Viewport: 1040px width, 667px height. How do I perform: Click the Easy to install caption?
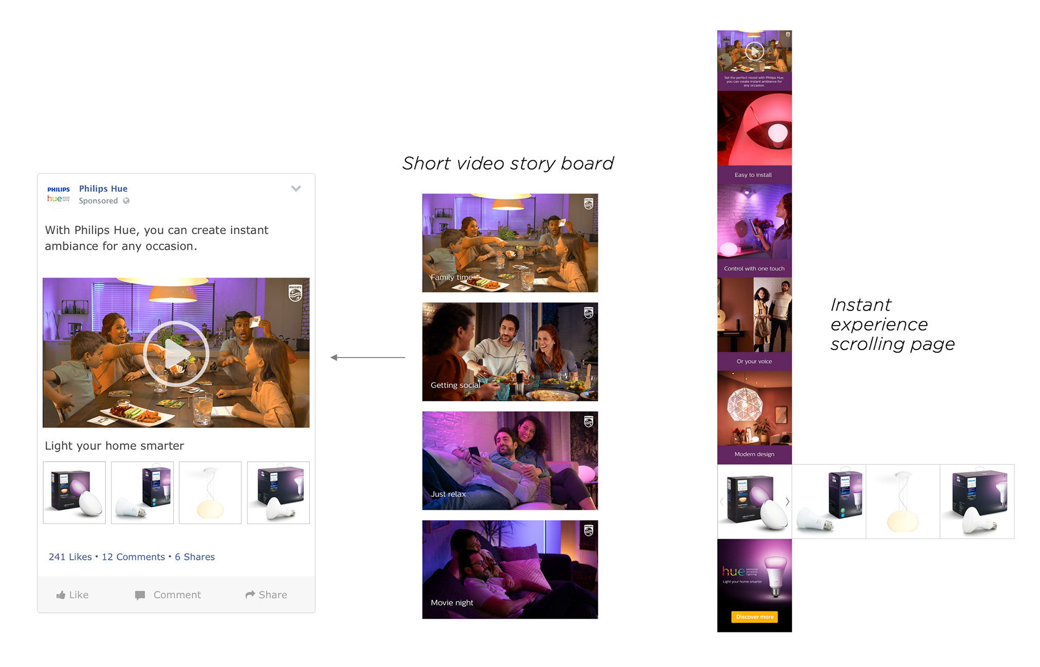753,175
